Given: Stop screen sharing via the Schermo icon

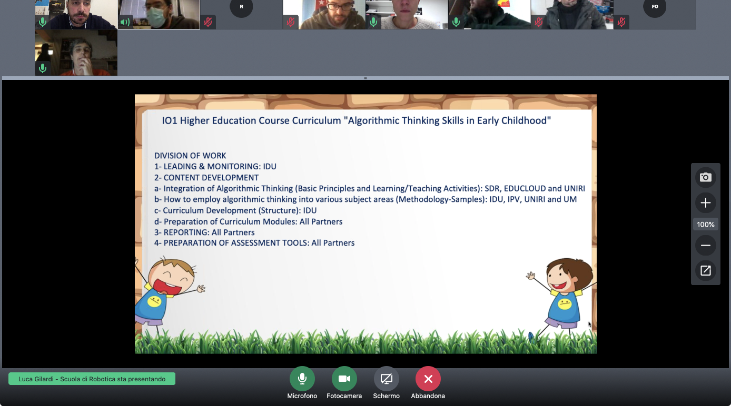Looking at the screenshot, I should (x=386, y=379).
